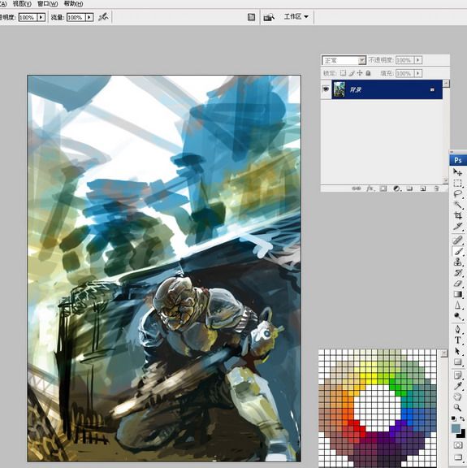The height and width of the screenshot is (468, 467).
Task: Toggle lock transparent pixels checkbox
Action: point(344,73)
